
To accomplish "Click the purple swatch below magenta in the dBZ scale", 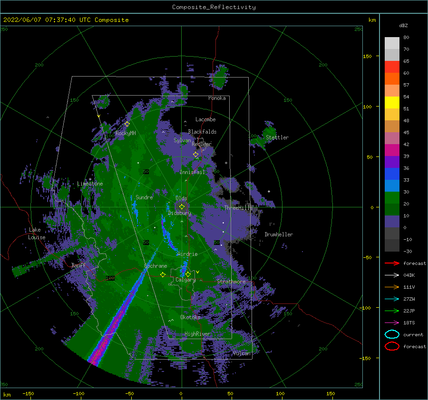I will (392, 162).
